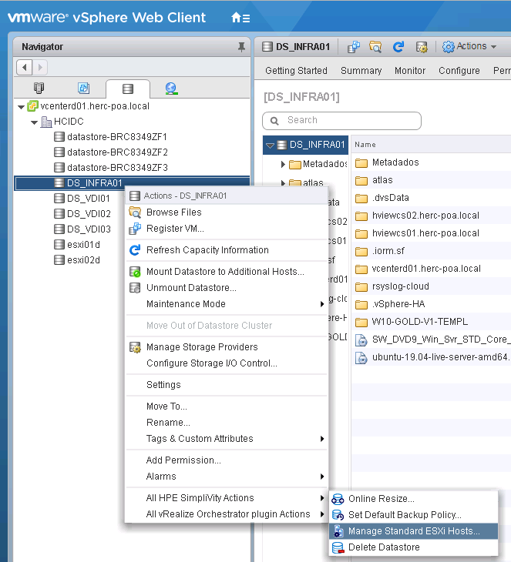This screenshot has height=562, width=511.
Task: Choose Online Resize... from submenu
Action: tap(413, 499)
